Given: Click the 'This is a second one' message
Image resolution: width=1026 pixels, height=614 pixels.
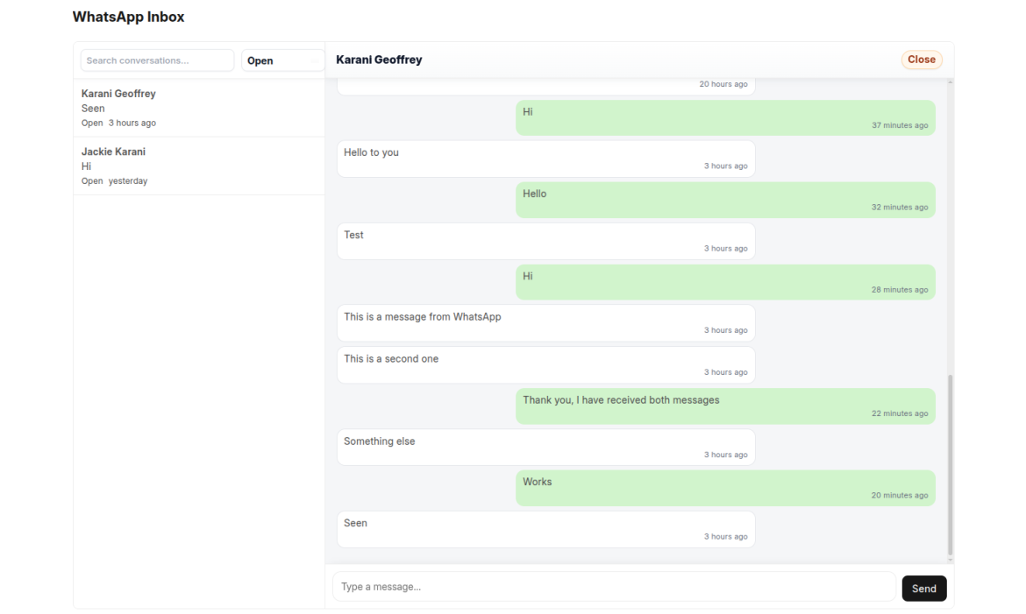Looking at the screenshot, I should 545,364.
